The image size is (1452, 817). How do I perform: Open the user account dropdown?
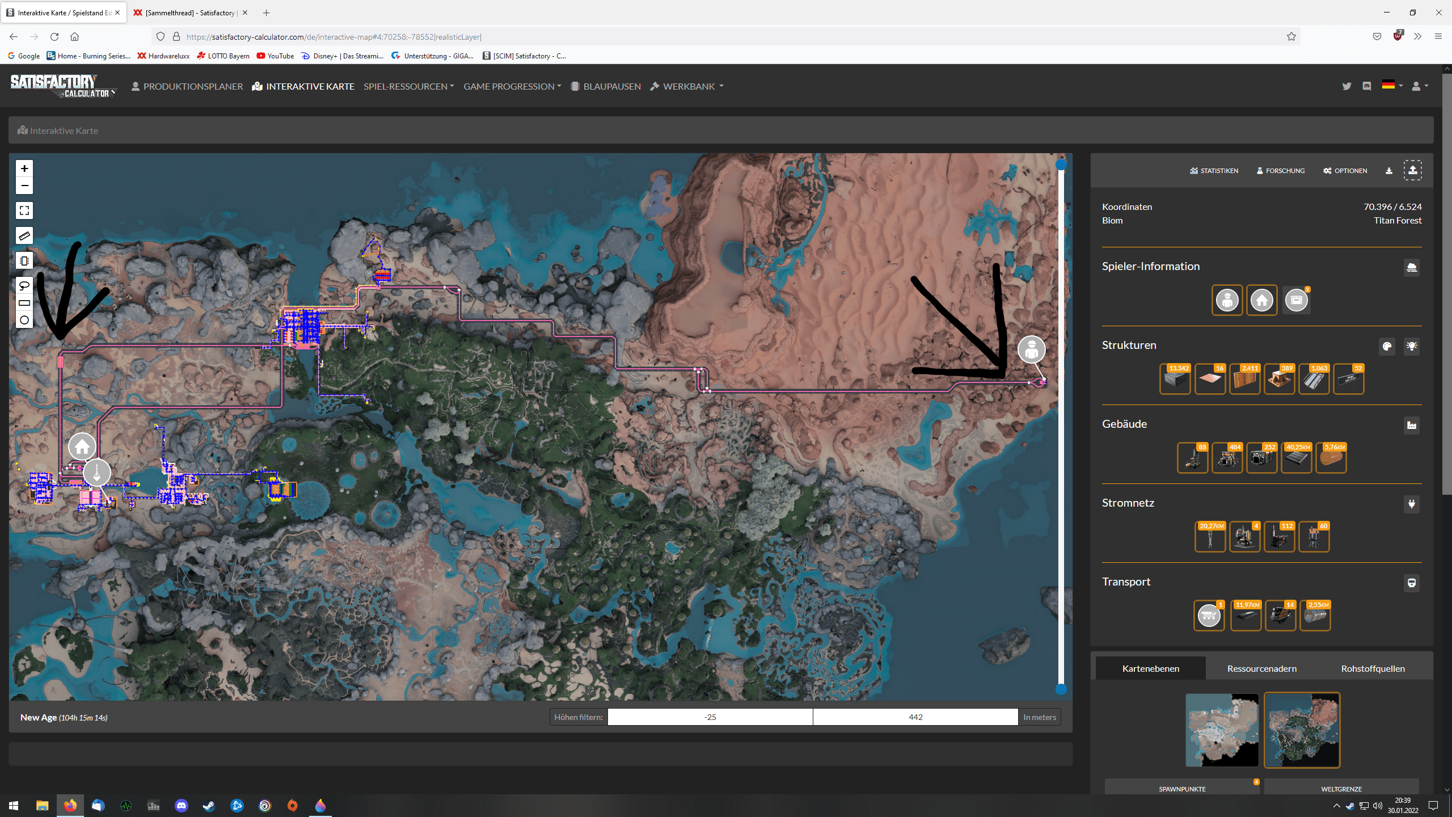coord(1420,86)
